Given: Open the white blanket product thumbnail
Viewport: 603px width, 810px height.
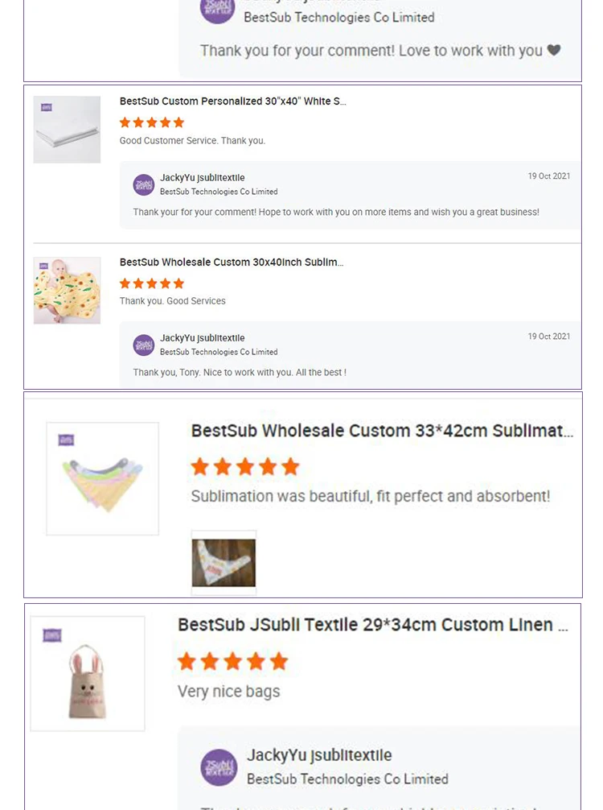Looking at the screenshot, I should coord(67,130).
